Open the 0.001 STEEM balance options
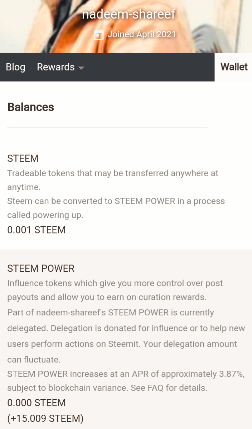This screenshot has height=429, width=252. click(x=37, y=230)
